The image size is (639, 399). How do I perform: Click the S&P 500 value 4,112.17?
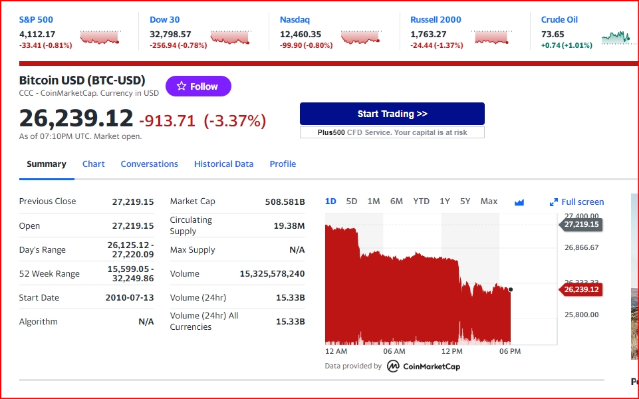click(37, 34)
